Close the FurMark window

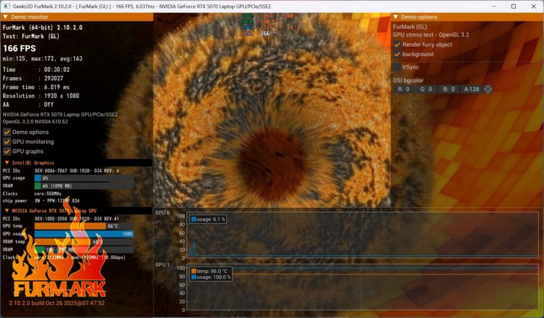[x=533, y=6]
